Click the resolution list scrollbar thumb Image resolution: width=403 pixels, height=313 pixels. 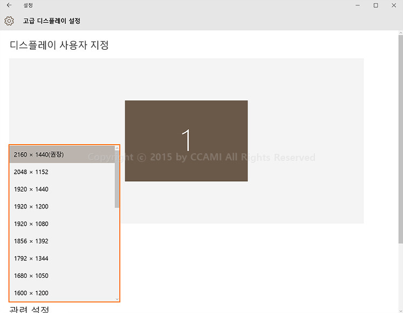tap(117, 179)
